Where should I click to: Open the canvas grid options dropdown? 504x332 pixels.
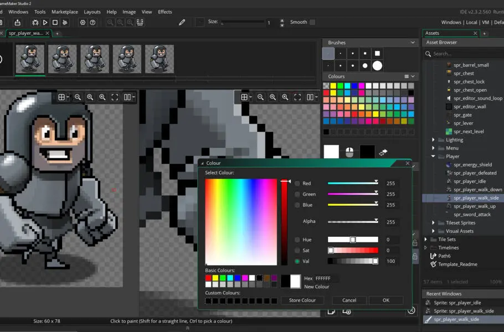pos(68,97)
